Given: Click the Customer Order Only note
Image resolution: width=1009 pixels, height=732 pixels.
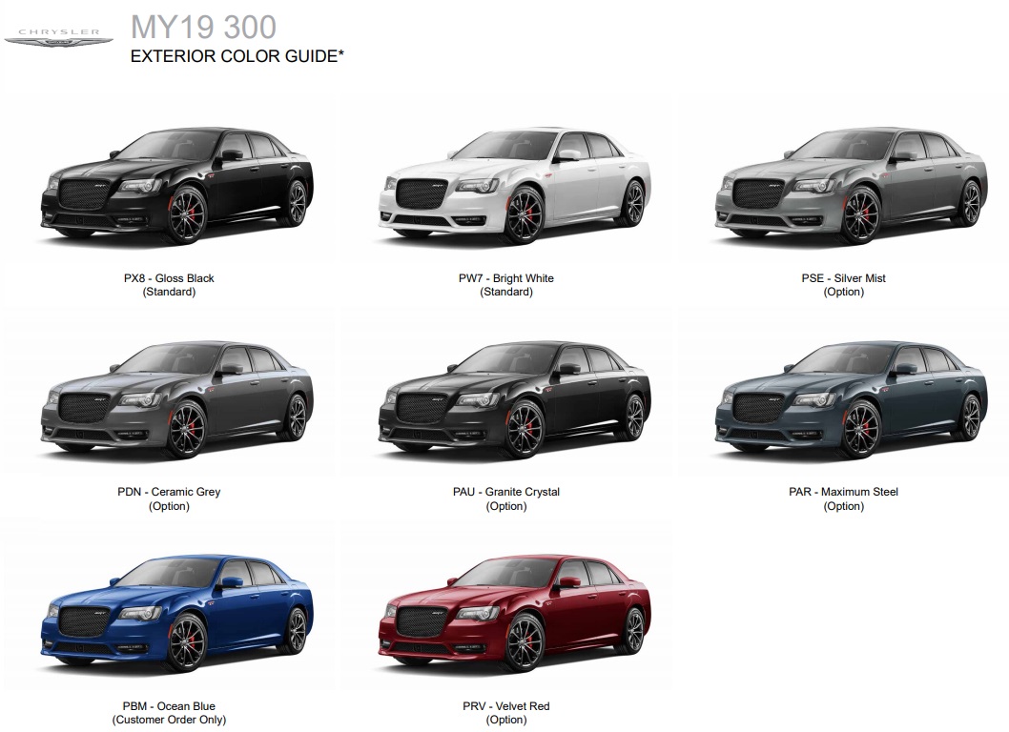Looking at the screenshot, I should [x=169, y=720].
